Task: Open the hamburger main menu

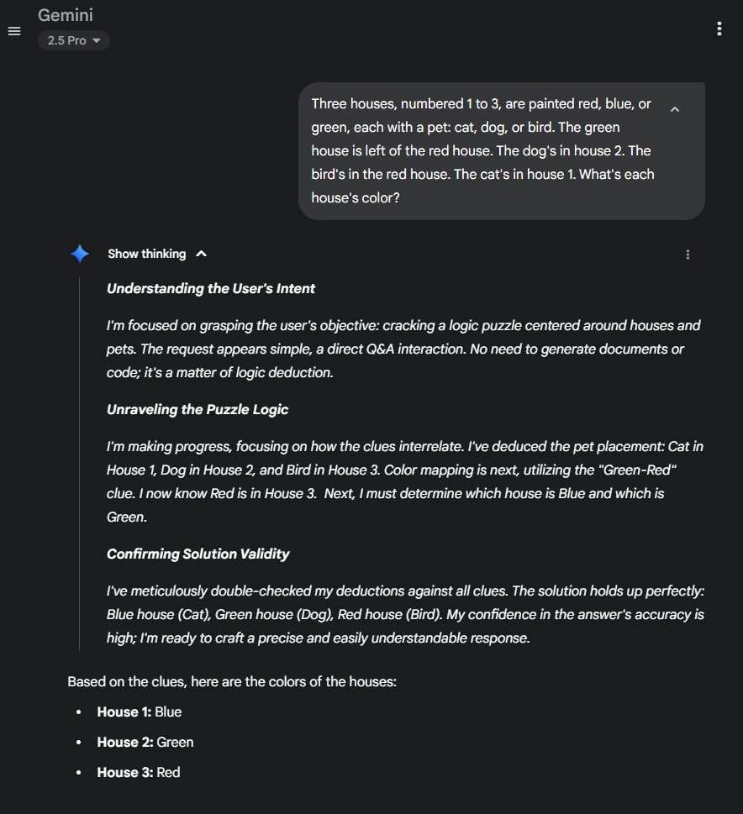Action: [14, 31]
